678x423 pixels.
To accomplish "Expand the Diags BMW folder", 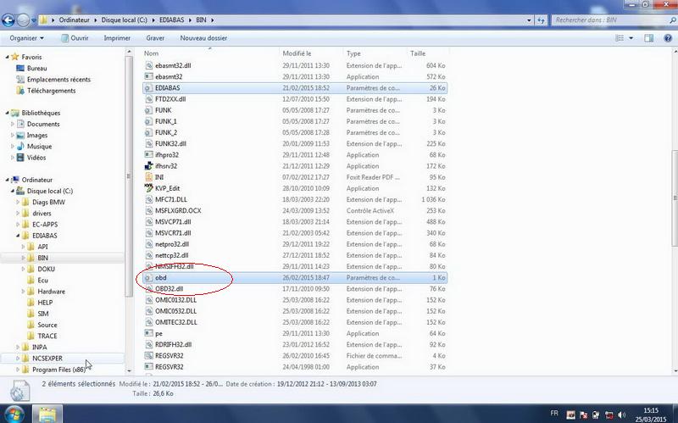I will tap(18, 202).
